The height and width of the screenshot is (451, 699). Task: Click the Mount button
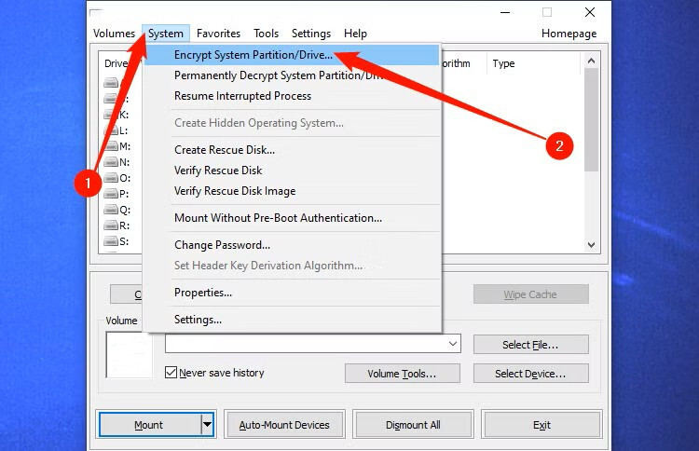click(x=149, y=425)
